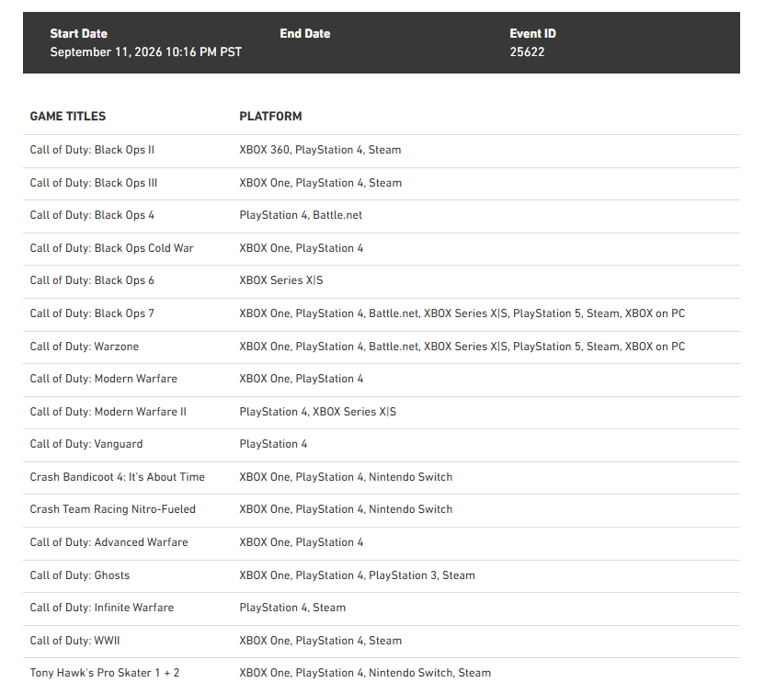
Task: Select 'Call of Duty: Advanced Warfare' title
Action: tap(108, 542)
